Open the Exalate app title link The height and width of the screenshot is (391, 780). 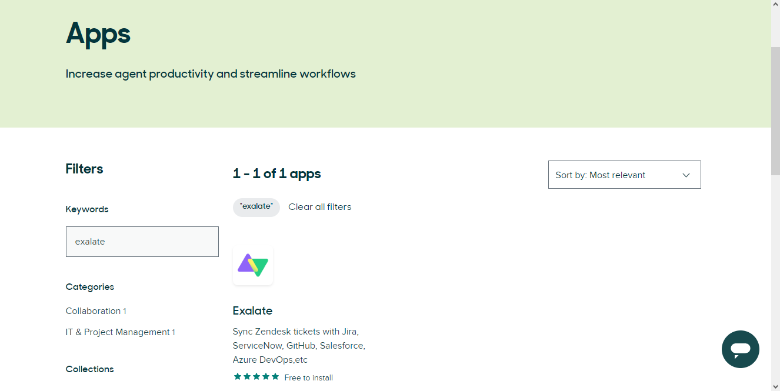pos(253,310)
